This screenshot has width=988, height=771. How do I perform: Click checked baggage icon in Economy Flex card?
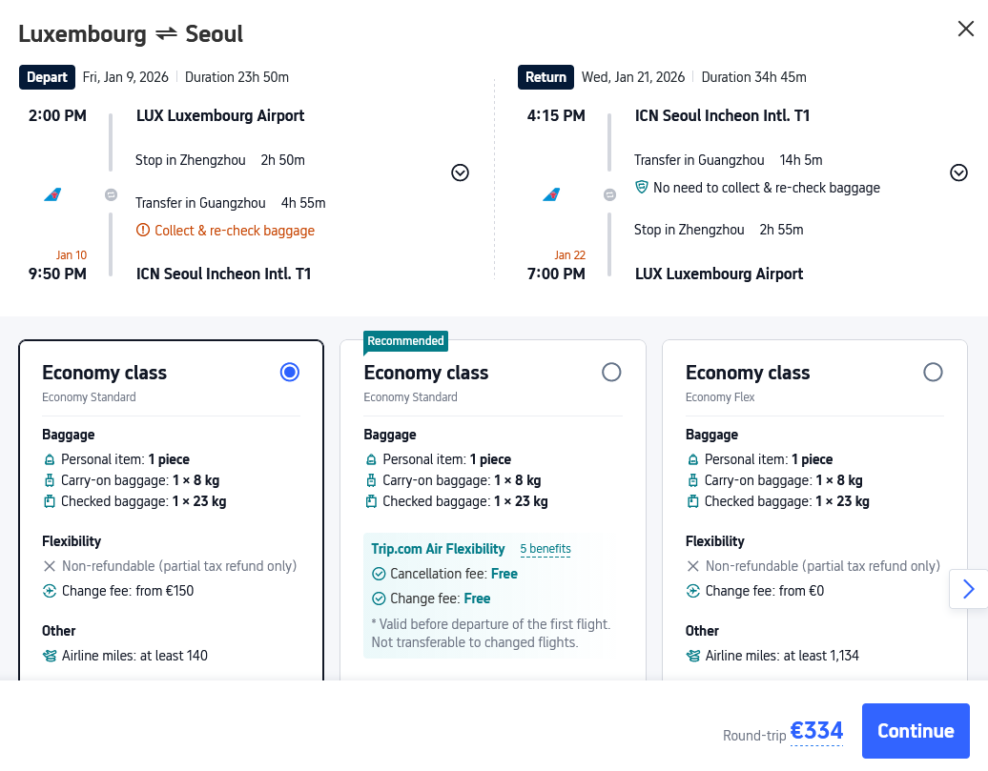(693, 501)
